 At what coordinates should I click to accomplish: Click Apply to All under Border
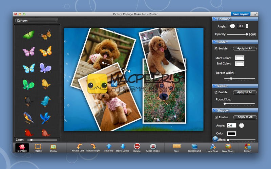pos(245,49)
